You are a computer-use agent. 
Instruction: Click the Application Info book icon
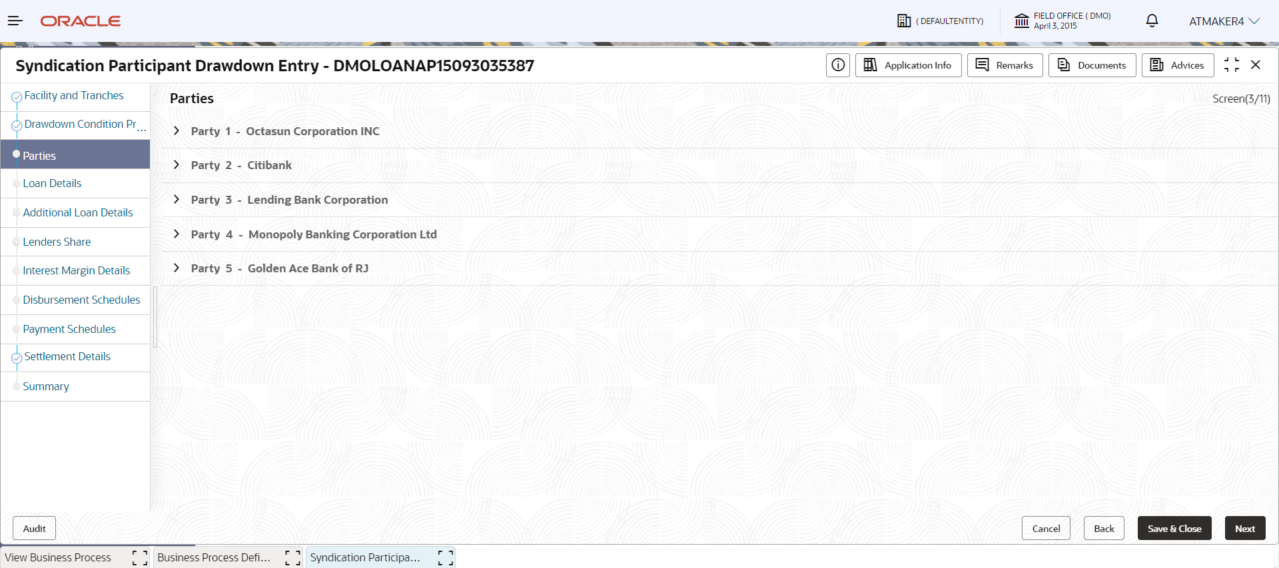coord(870,65)
